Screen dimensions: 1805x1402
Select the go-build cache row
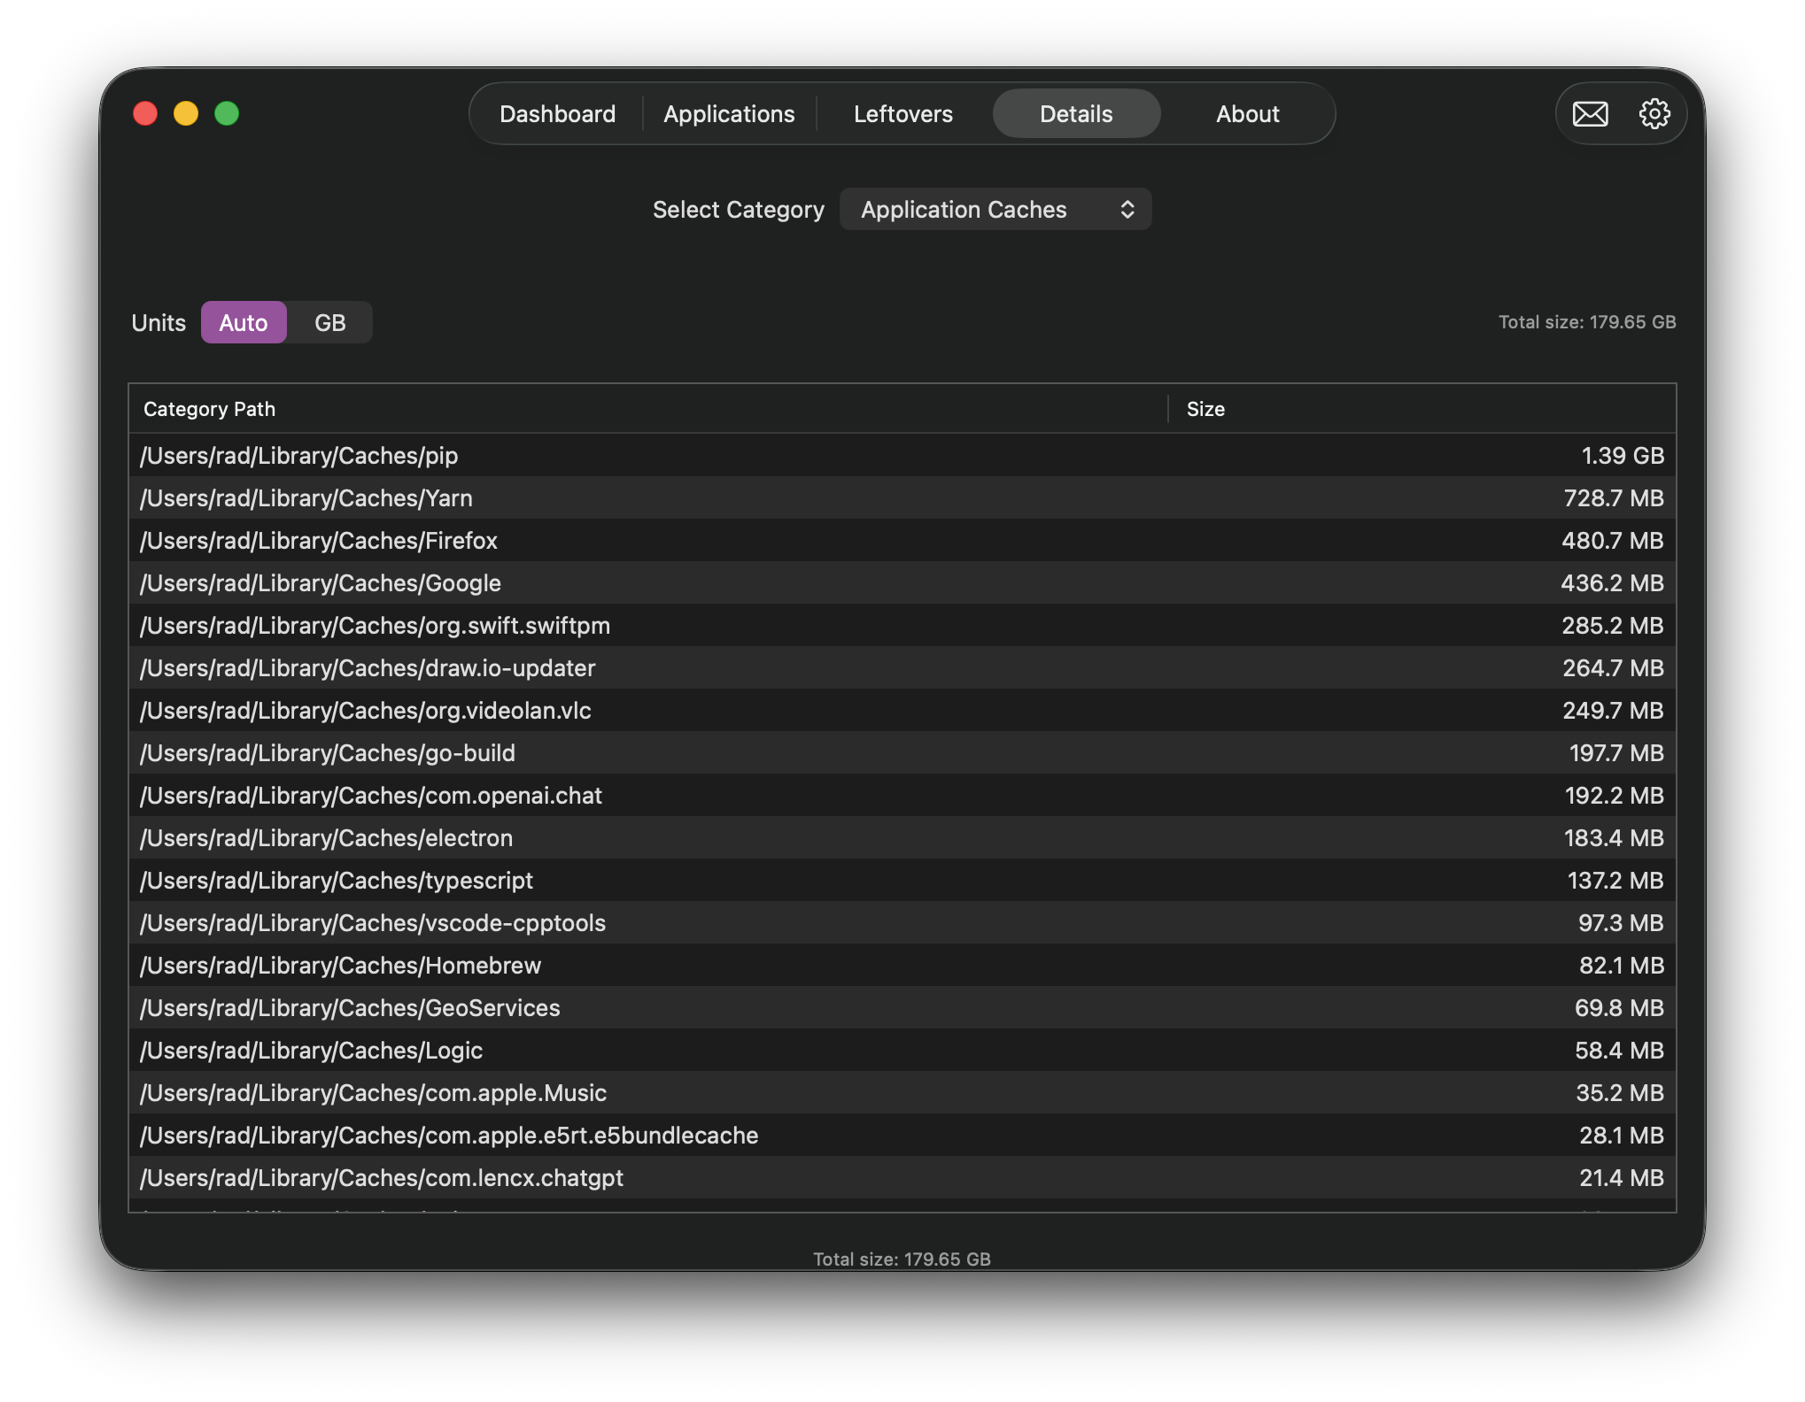coord(902,753)
